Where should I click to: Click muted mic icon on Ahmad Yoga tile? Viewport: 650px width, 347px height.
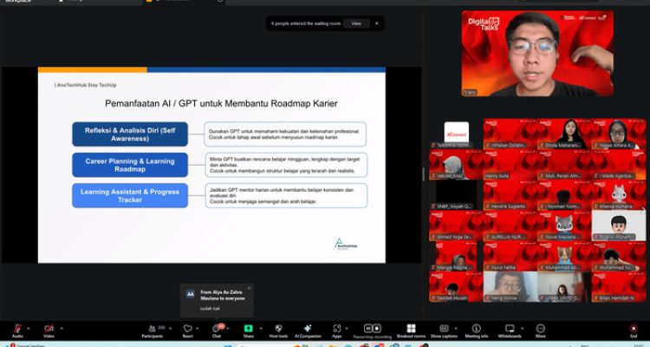pos(433,237)
